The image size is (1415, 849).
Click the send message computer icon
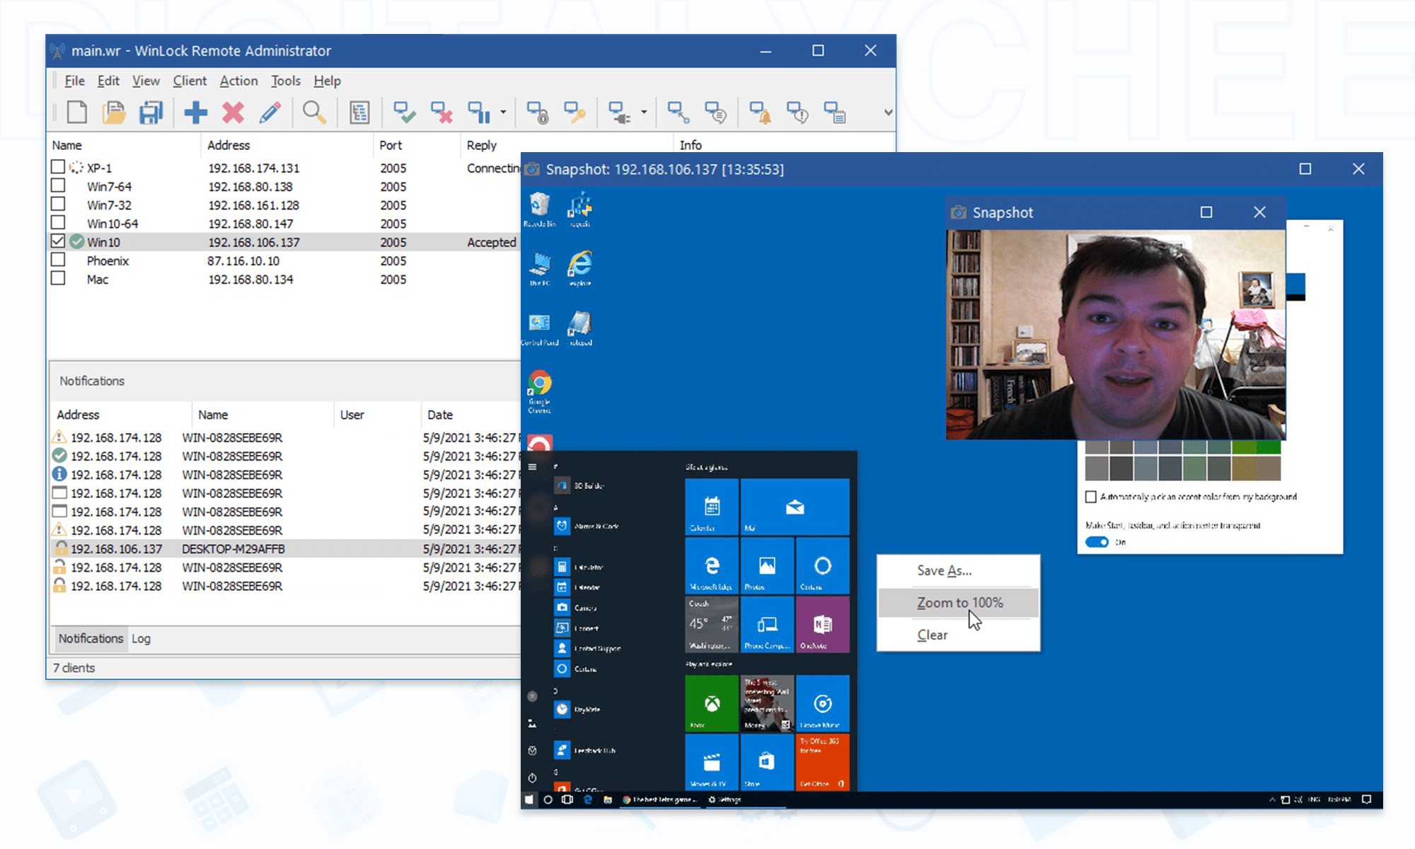(715, 112)
